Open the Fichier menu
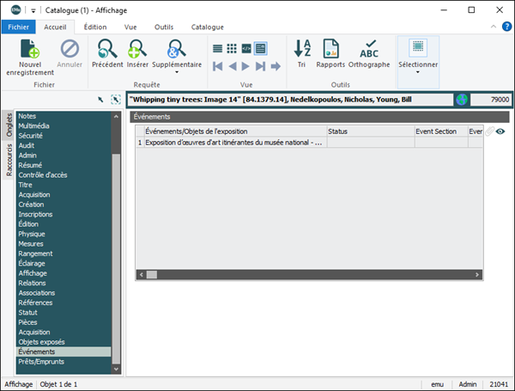This screenshot has width=515, height=391. (19, 27)
